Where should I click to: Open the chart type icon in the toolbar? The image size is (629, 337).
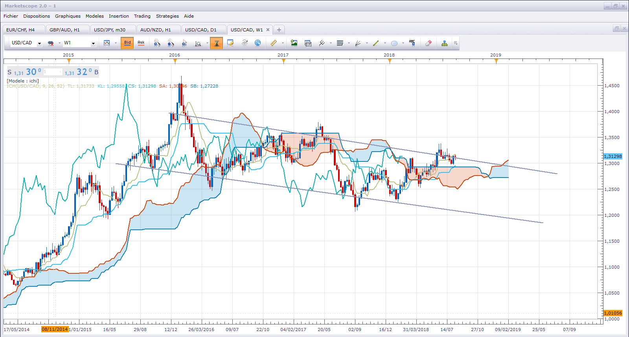[x=107, y=43]
